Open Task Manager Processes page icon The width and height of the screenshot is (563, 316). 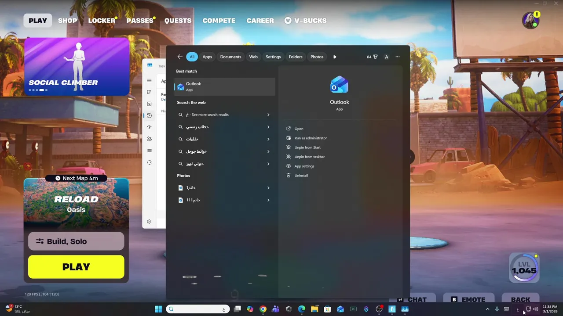[x=149, y=92]
